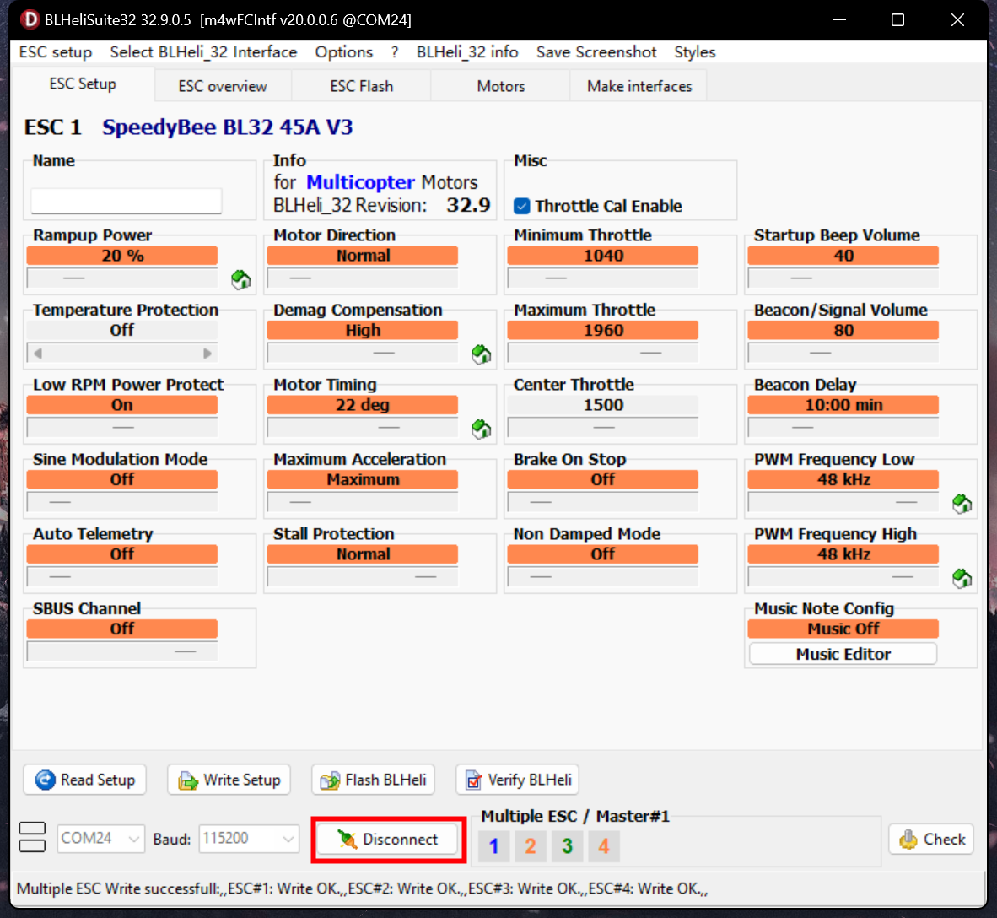Click the Write Setup button
The width and height of the screenshot is (997, 918).
pos(229,780)
